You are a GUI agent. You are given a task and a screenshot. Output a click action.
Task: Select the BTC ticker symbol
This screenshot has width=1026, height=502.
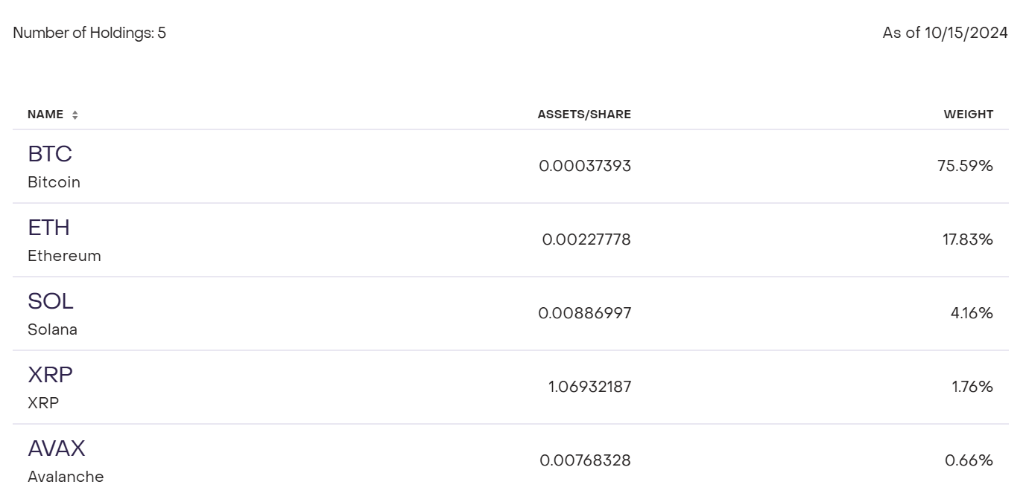tap(50, 154)
